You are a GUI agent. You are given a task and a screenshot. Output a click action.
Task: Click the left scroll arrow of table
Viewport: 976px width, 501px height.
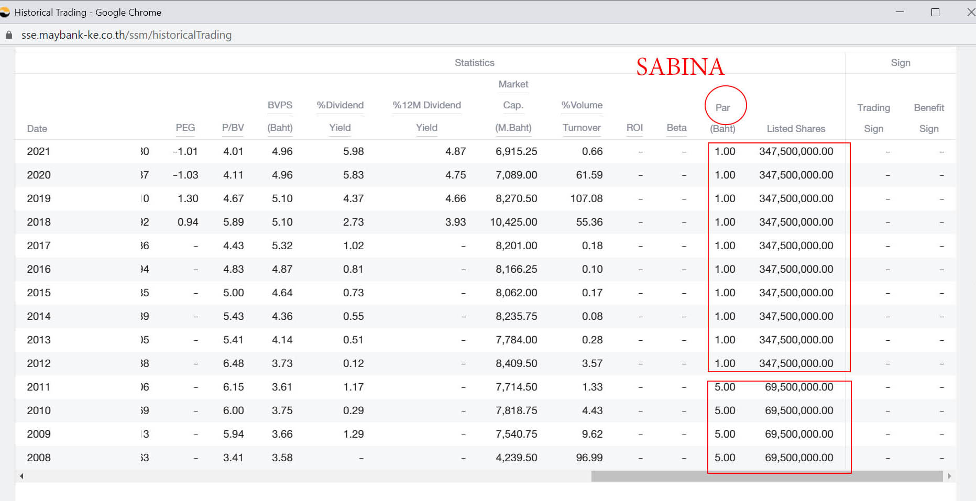pos(21,476)
